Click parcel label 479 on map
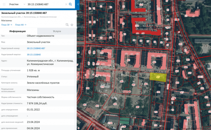Screen dimensions: 211x130 [x=103, y=87]
